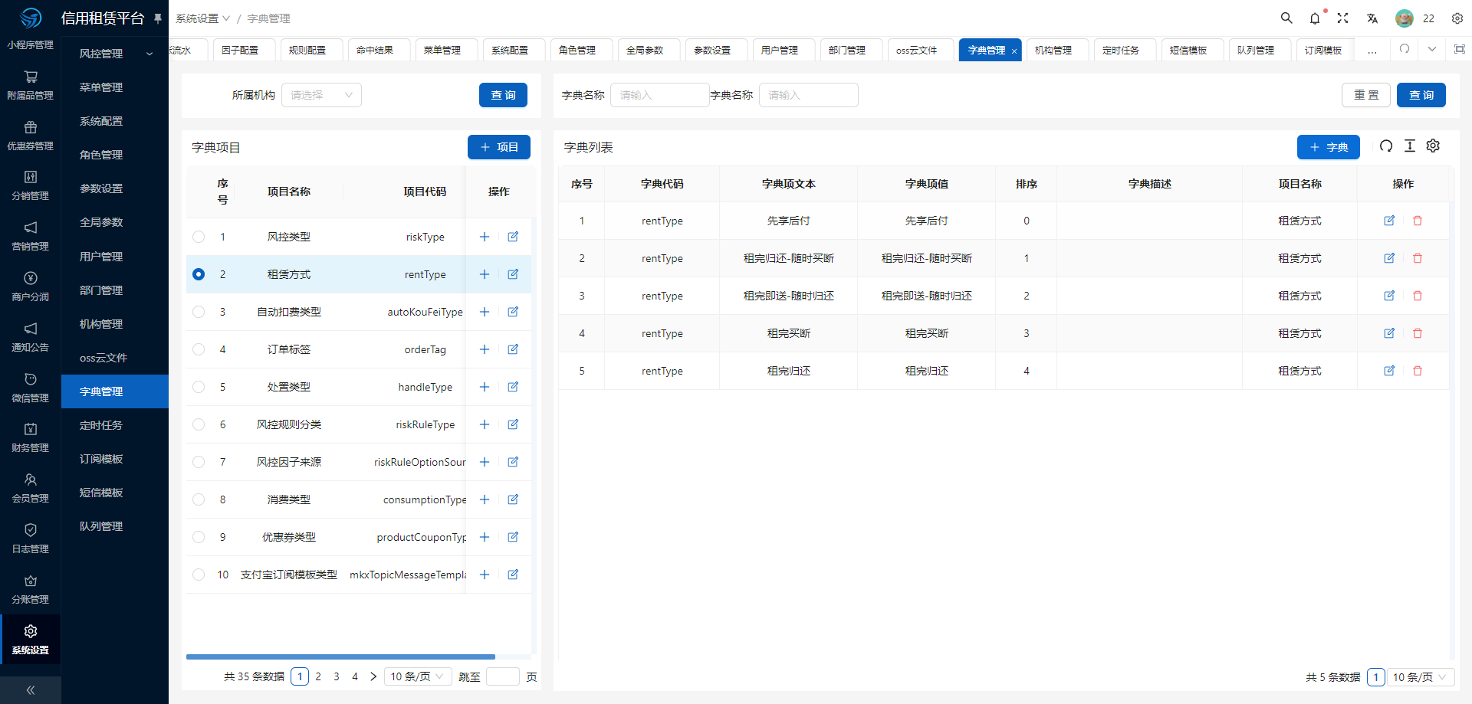Open column settings gear in 字典列表
1472x704 pixels.
click(1433, 146)
